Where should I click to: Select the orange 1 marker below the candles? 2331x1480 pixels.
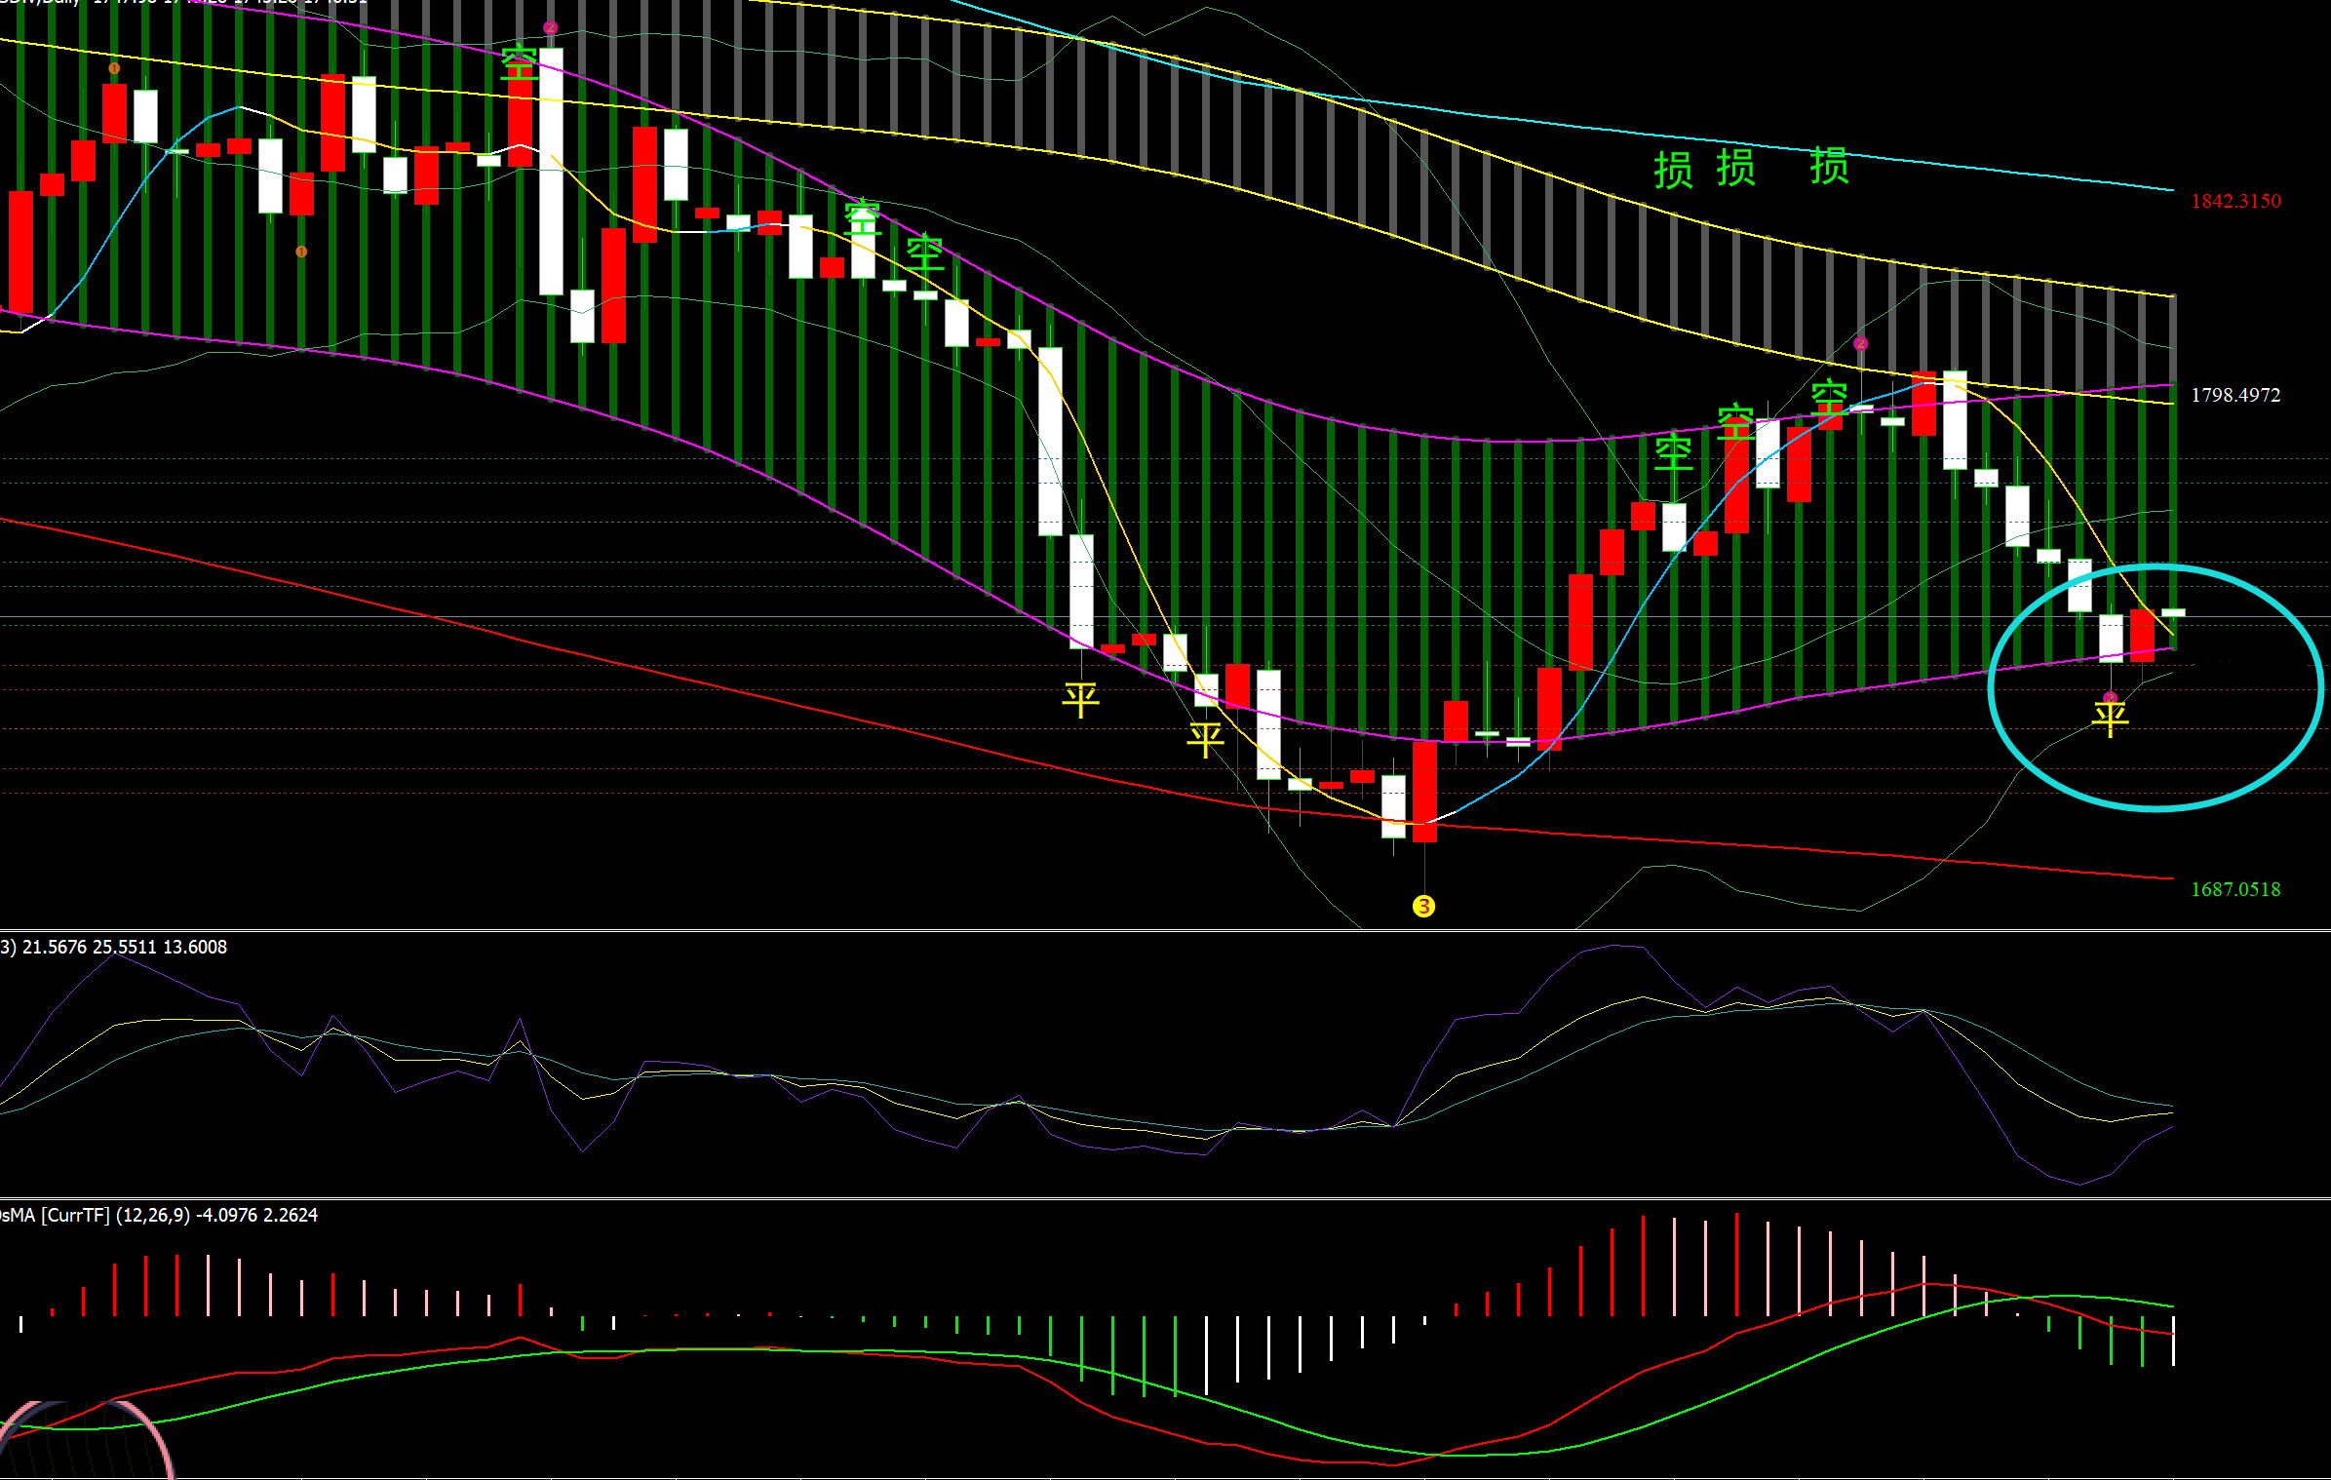pyautogui.click(x=301, y=252)
